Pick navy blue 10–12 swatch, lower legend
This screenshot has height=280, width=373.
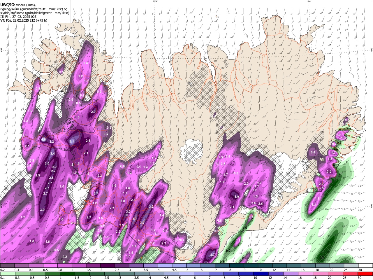(x=261, y=274)
